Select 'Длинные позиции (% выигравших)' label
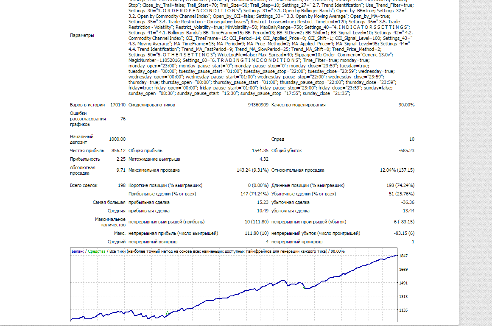 308,185
